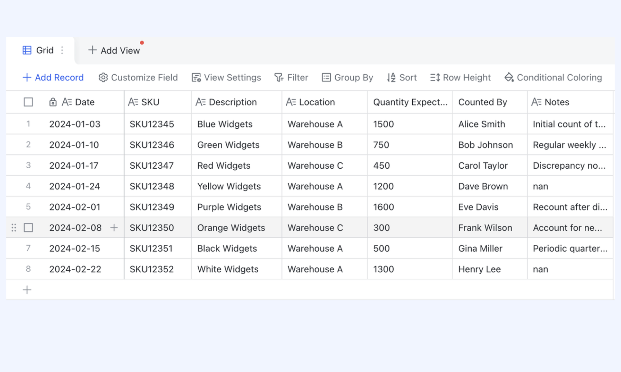Click the plus icon of Add Record
Screen dimensions: 621x372
[x=27, y=77]
